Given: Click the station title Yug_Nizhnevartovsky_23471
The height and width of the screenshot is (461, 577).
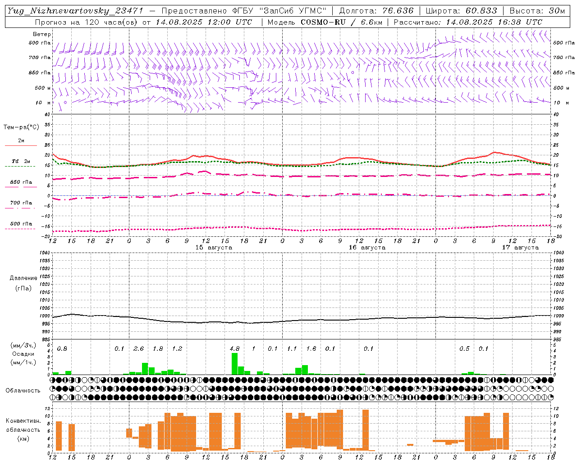Looking at the screenshot, I should pos(75,11).
